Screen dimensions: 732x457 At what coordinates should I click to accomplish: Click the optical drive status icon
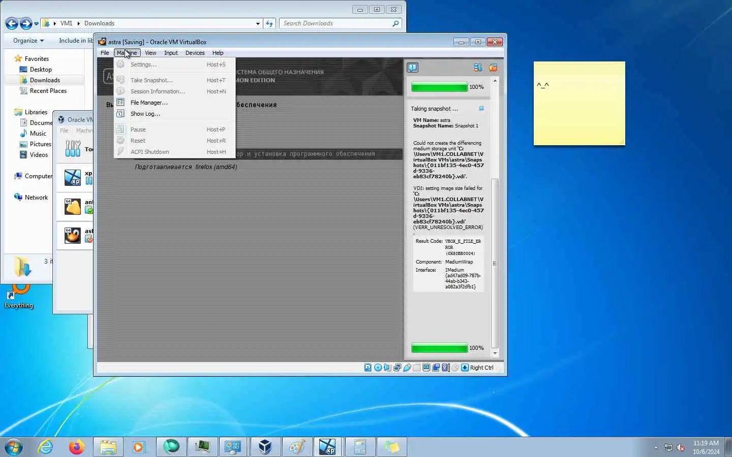tap(378, 368)
